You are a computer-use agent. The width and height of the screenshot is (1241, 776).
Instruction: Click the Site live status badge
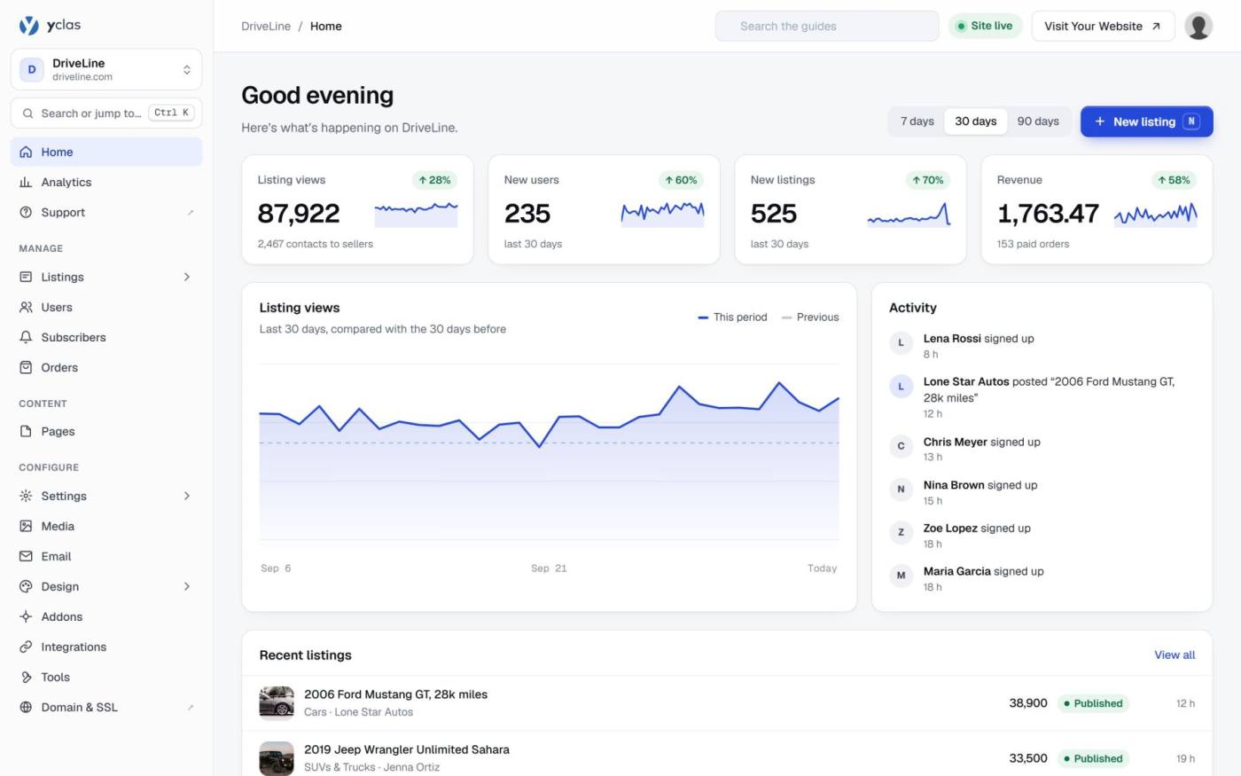(985, 26)
